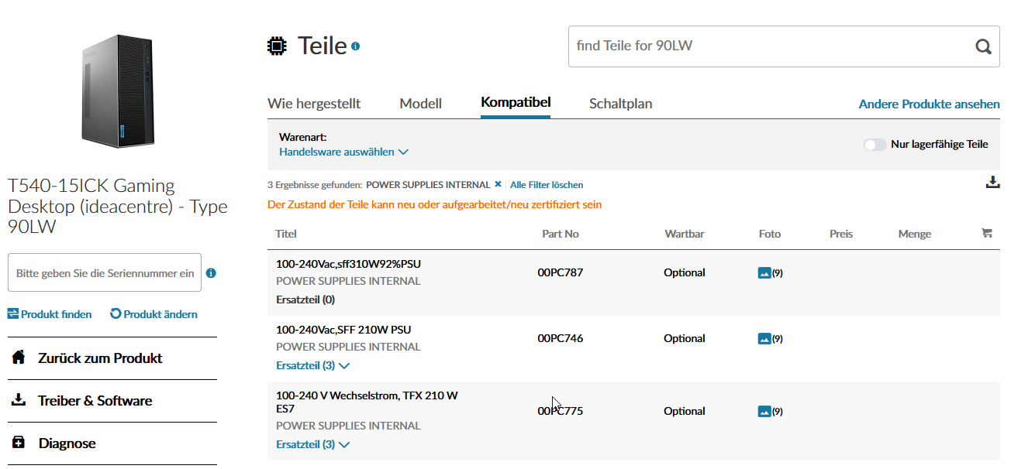Viewport: 1035px width, 469px height.
Task: Open the Modell tab
Action: (x=420, y=104)
